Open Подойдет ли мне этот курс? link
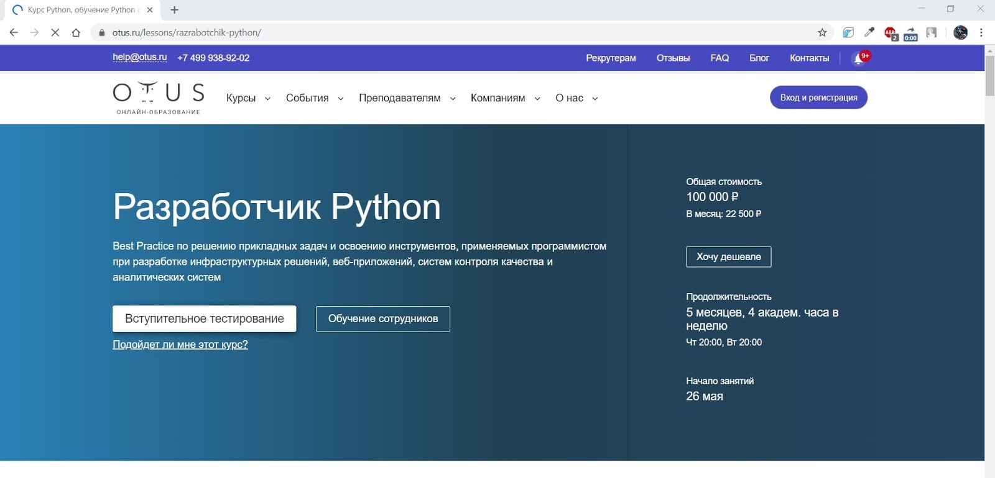 pyautogui.click(x=180, y=345)
